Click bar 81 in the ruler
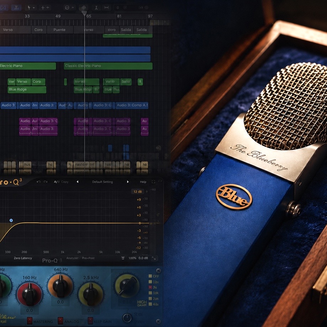327x327 pixels. pyautogui.click(x=119, y=16)
